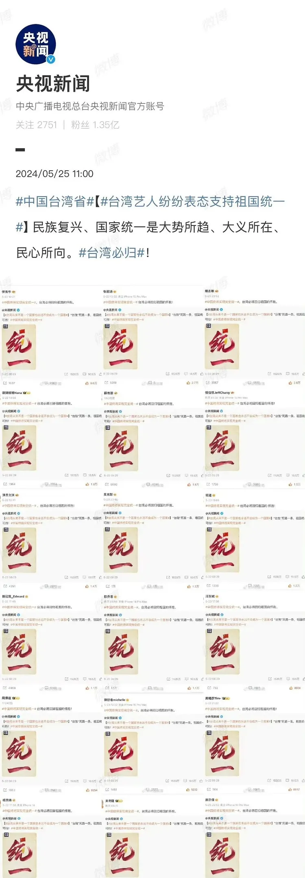Open 张韶涵's 统一 poster thumbnail
Screen dimensions: 305x878
(120, 346)
